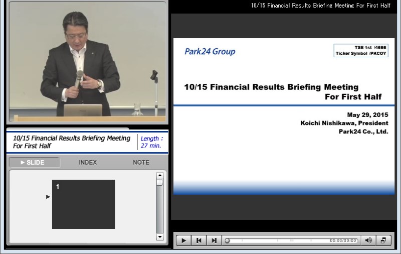
Task: Click the seek bar position handle
Action: 227,240
